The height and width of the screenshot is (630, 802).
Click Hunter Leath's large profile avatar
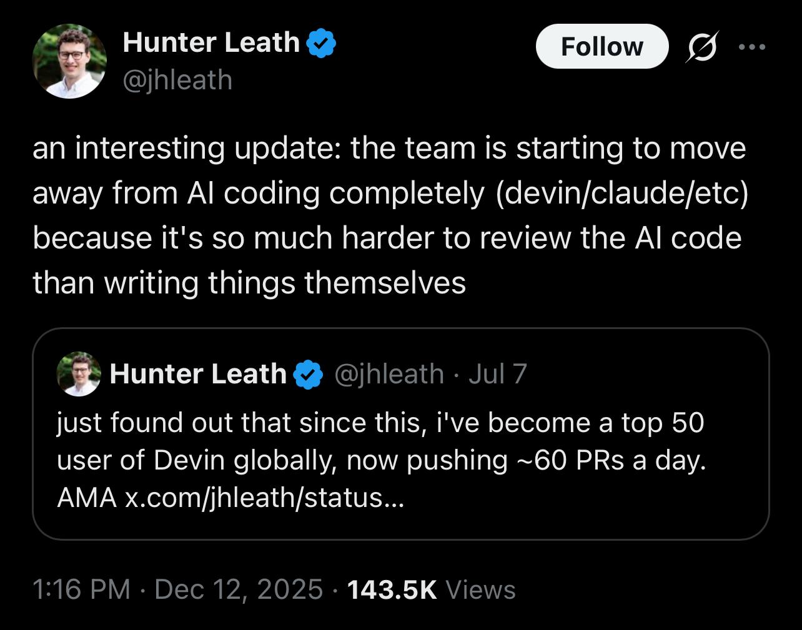(x=69, y=61)
